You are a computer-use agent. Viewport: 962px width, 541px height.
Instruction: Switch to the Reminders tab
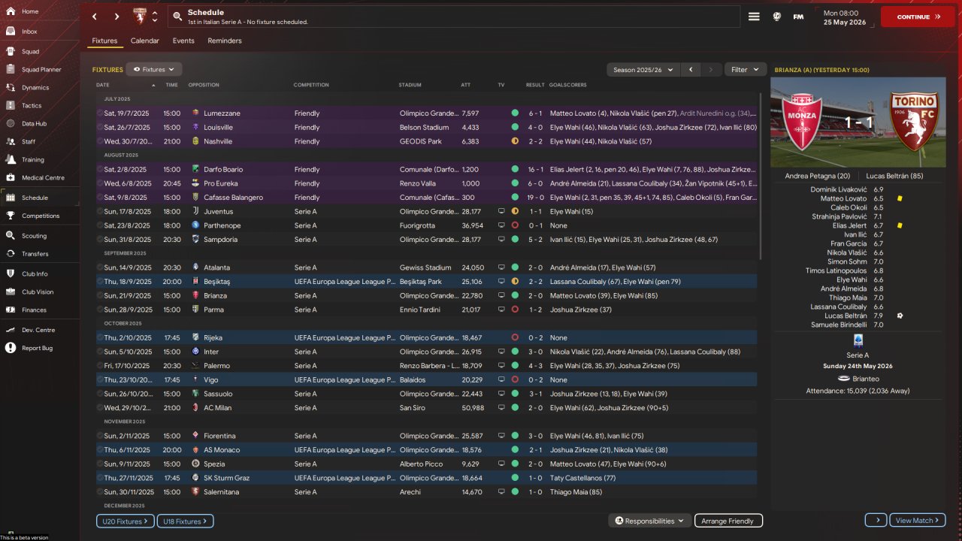pyautogui.click(x=225, y=41)
